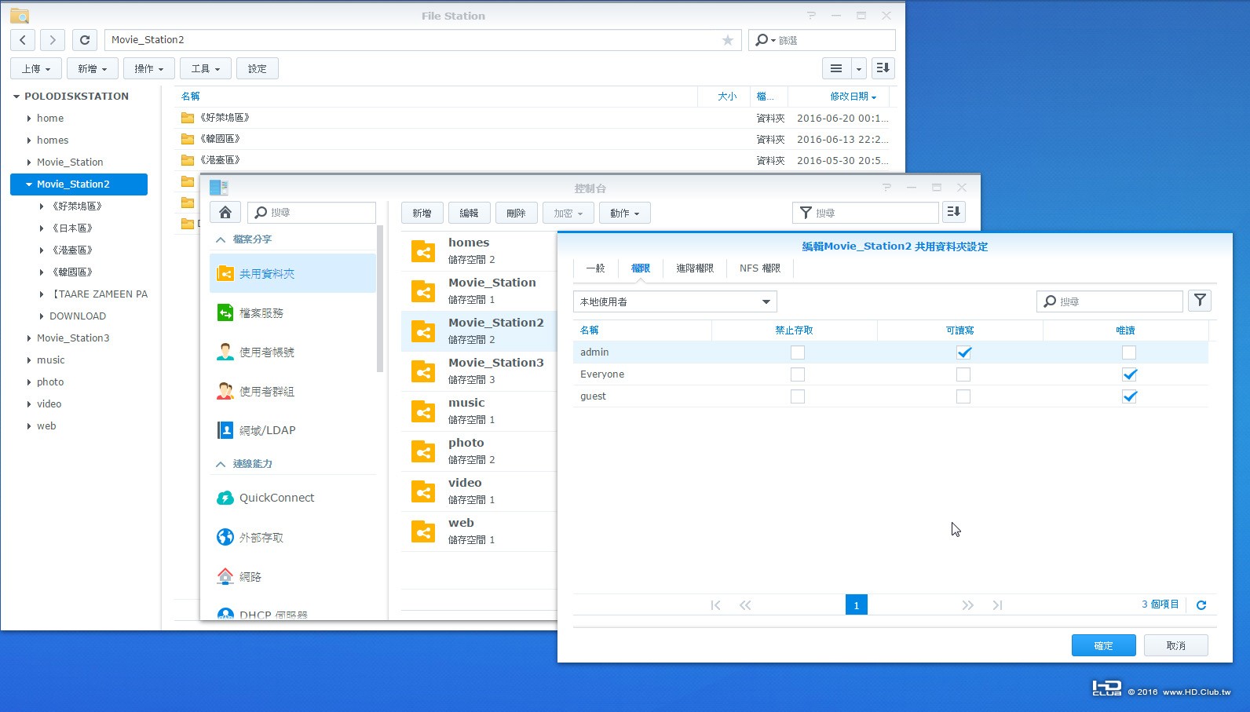This screenshot has width=1250, height=712.
Task: Toggle No Access for Everyone
Action: pos(798,374)
